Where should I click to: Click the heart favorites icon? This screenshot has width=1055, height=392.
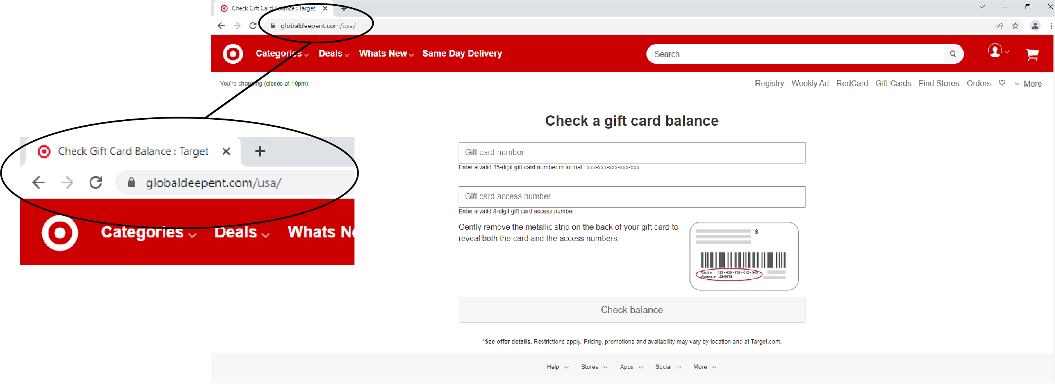1002,83
